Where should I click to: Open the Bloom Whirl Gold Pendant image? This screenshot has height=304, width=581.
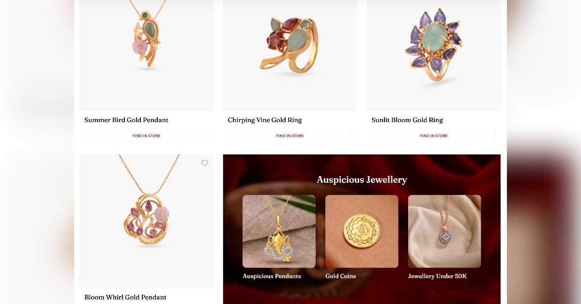(x=146, y=221)
